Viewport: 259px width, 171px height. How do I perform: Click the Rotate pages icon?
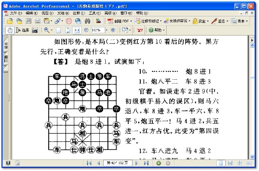[x=125, y=30]
